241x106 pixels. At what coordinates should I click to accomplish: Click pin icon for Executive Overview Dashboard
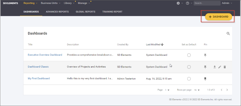click(x=205, y=55)
